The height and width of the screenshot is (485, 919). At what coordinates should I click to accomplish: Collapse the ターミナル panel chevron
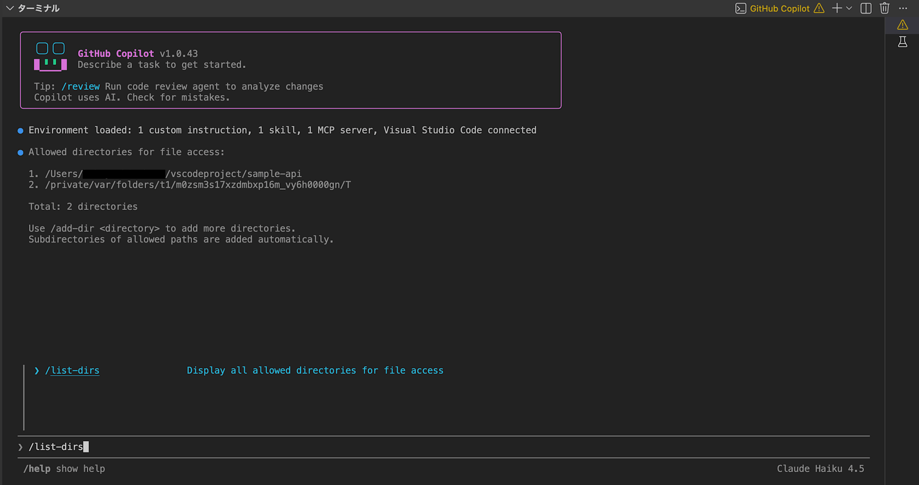tap(10, 8)
